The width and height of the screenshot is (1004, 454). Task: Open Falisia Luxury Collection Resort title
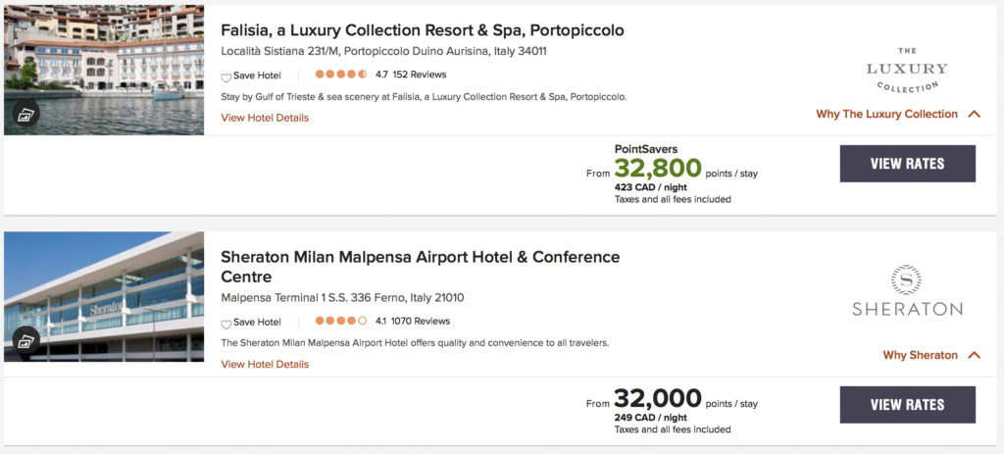tap(422, 30)
